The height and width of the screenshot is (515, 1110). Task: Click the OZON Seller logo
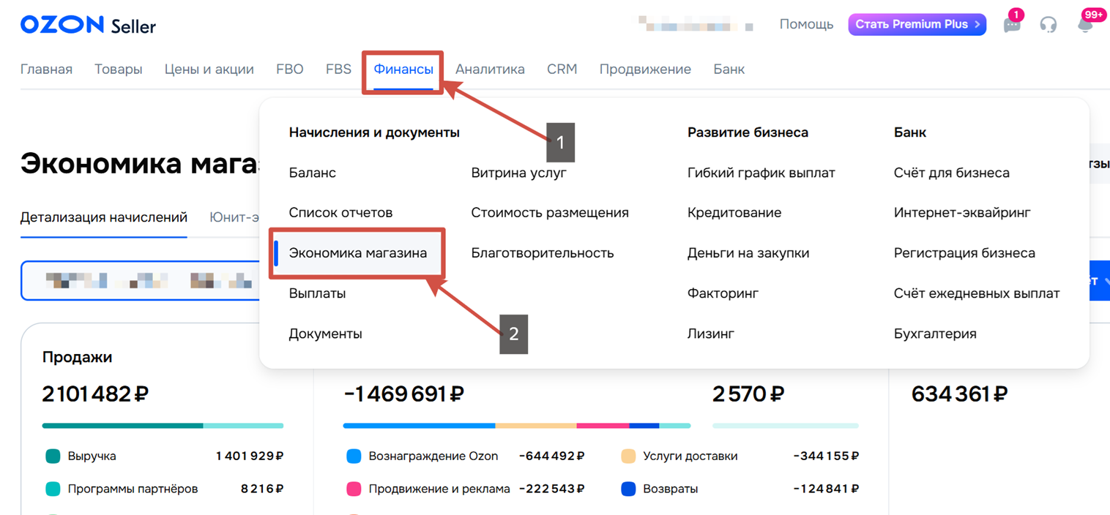pos(88,25)
